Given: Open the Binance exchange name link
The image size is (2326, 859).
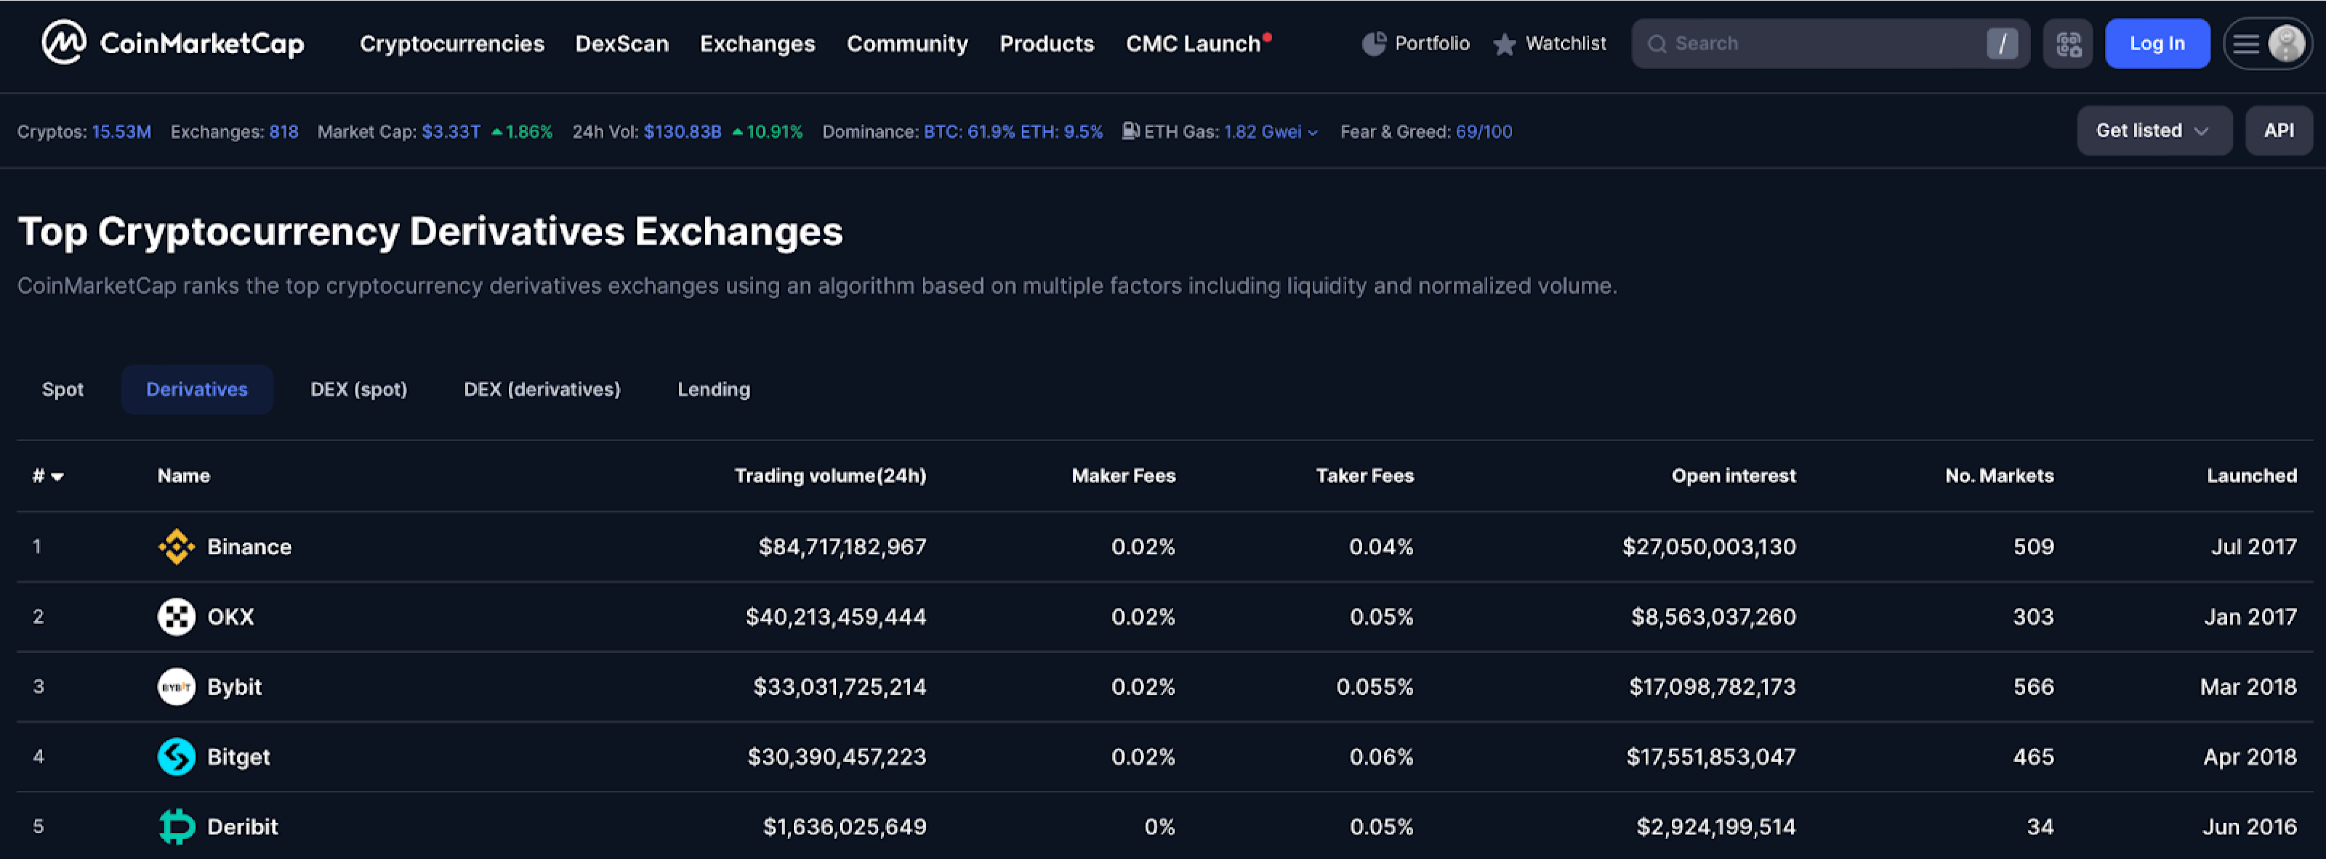Looking at the screenshot, I should coord(249,547).
